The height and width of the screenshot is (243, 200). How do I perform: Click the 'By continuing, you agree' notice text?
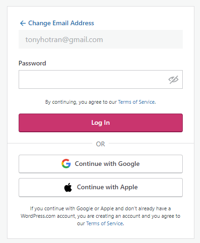click(101, 102)
